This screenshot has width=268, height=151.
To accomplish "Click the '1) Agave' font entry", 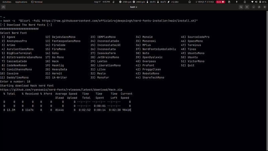I will tap(9, 37).
